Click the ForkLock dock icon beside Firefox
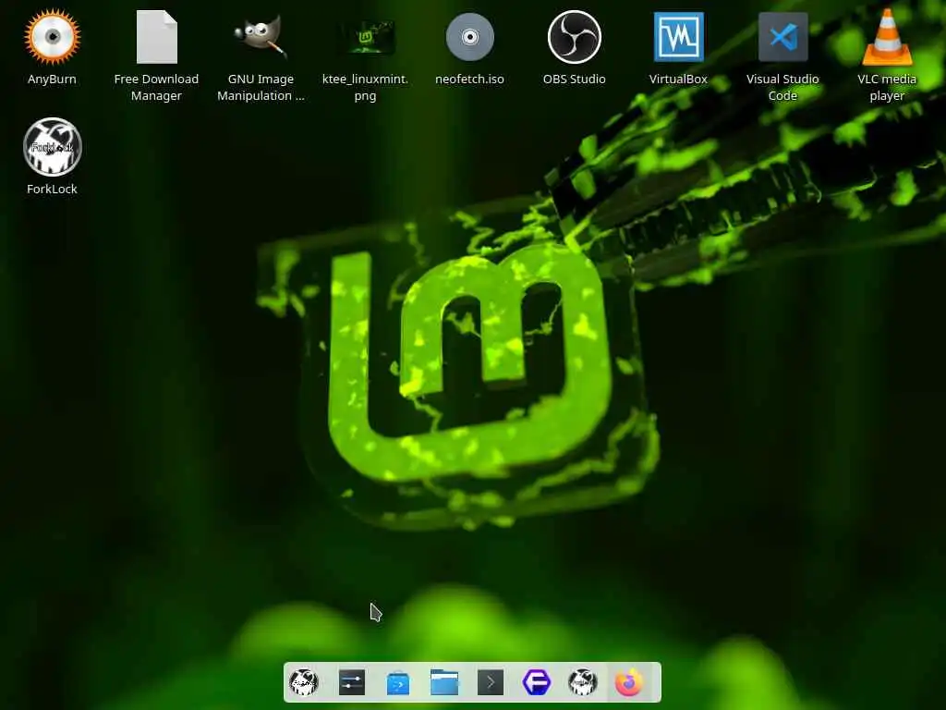The width and height of the screenshot is (946, 710). point(583,683)
